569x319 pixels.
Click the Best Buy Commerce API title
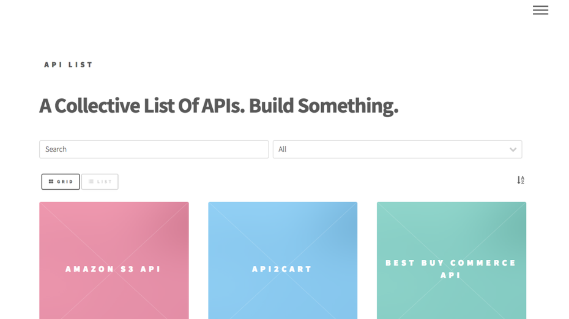click(x=452, y=269)
